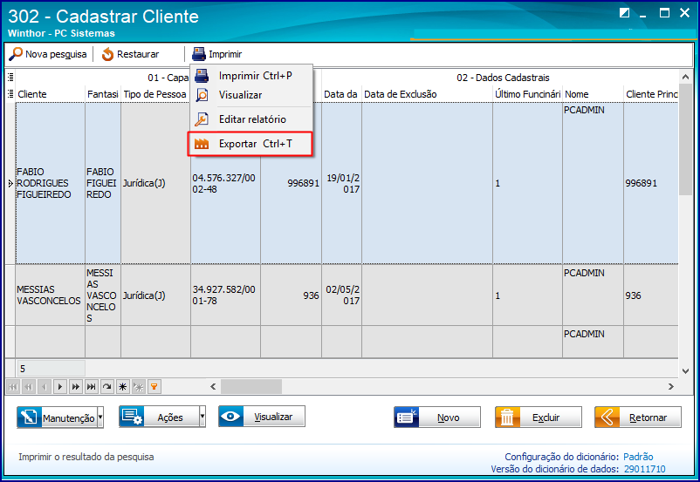
Task: Go back one page of records
Action: click(x=29, y=387)
